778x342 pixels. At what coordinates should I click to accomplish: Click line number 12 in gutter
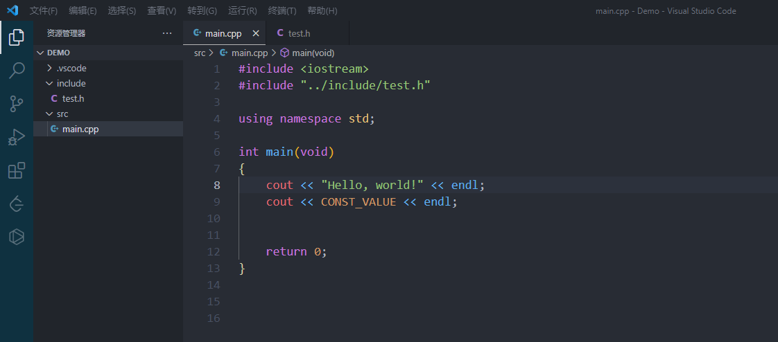(214, 251)
